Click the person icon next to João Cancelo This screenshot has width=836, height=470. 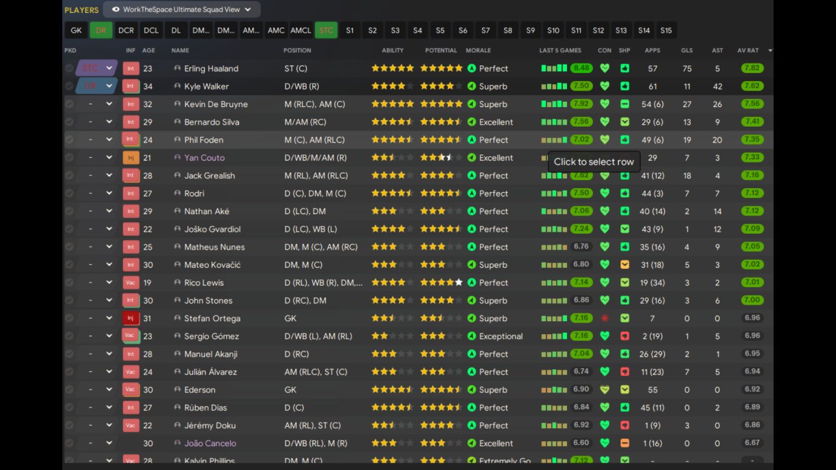[x=177, y=443]
